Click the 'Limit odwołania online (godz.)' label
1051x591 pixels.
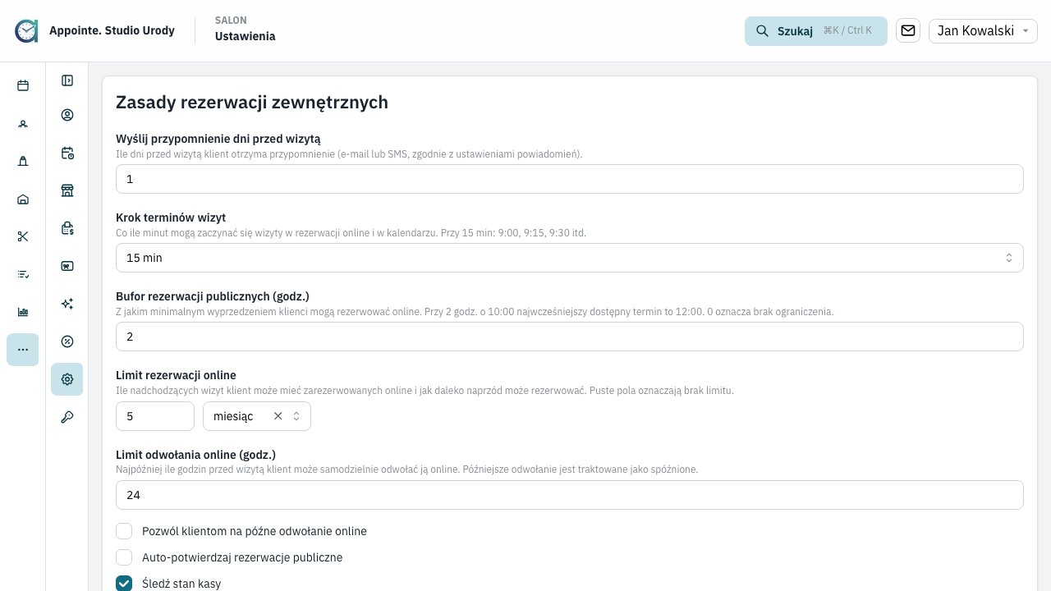[195, 455]
